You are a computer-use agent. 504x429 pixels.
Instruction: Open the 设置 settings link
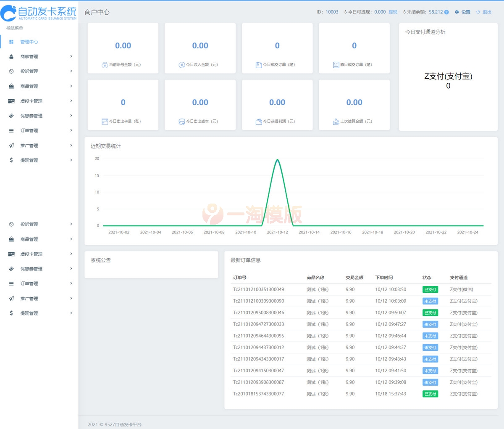click(x=466, y=12)
